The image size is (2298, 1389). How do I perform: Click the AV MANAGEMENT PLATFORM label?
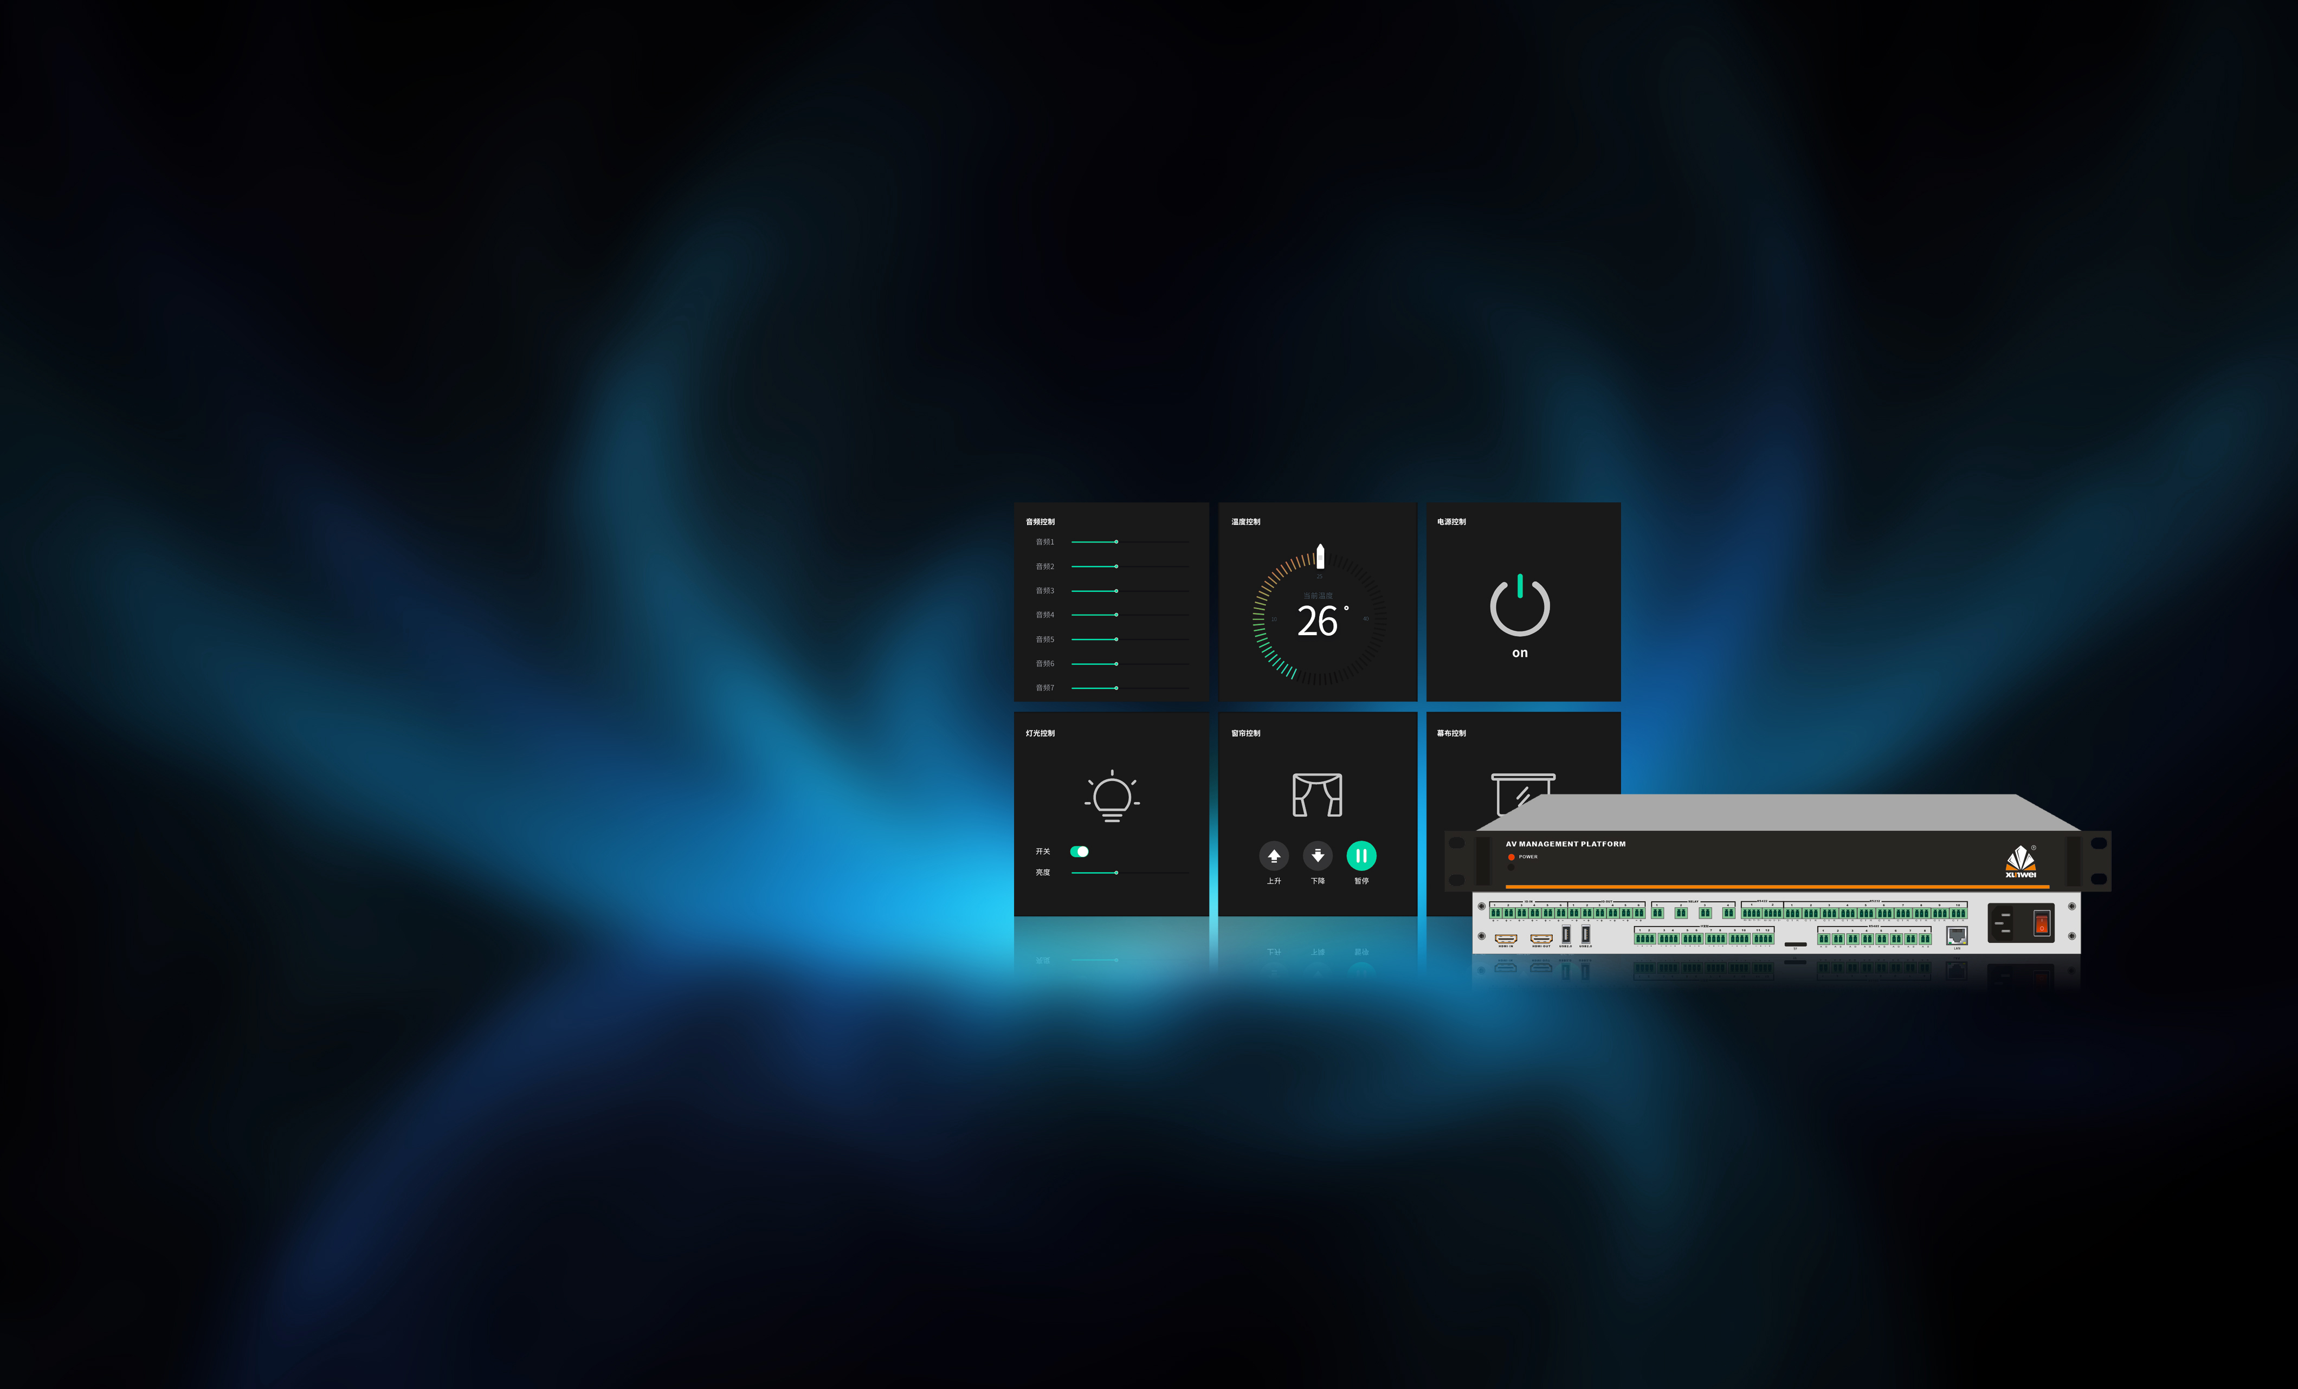tap(1565, 844)
